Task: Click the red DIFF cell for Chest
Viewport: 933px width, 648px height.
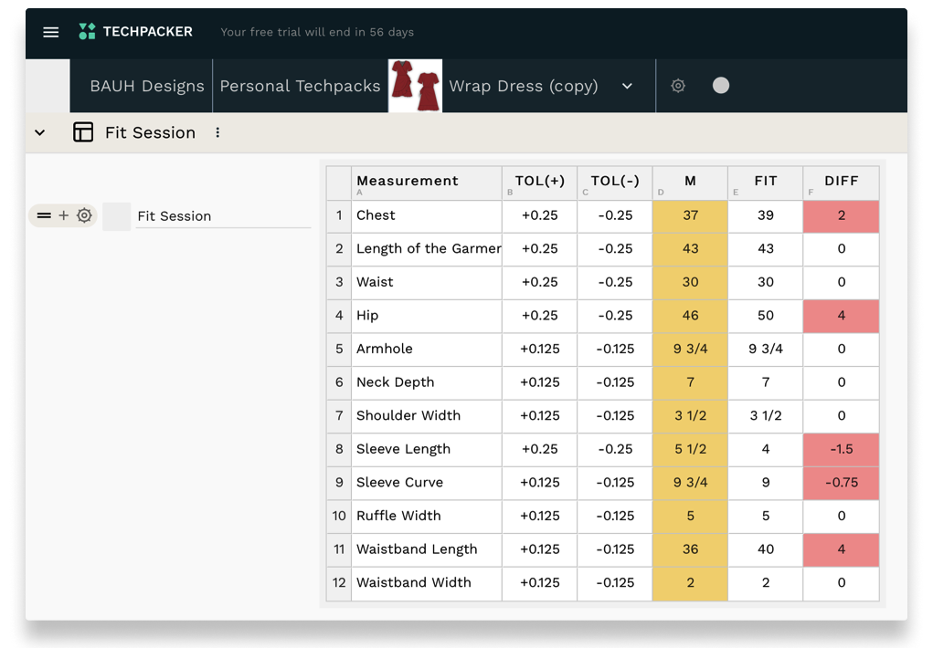Action: click(x=842, y=215)
